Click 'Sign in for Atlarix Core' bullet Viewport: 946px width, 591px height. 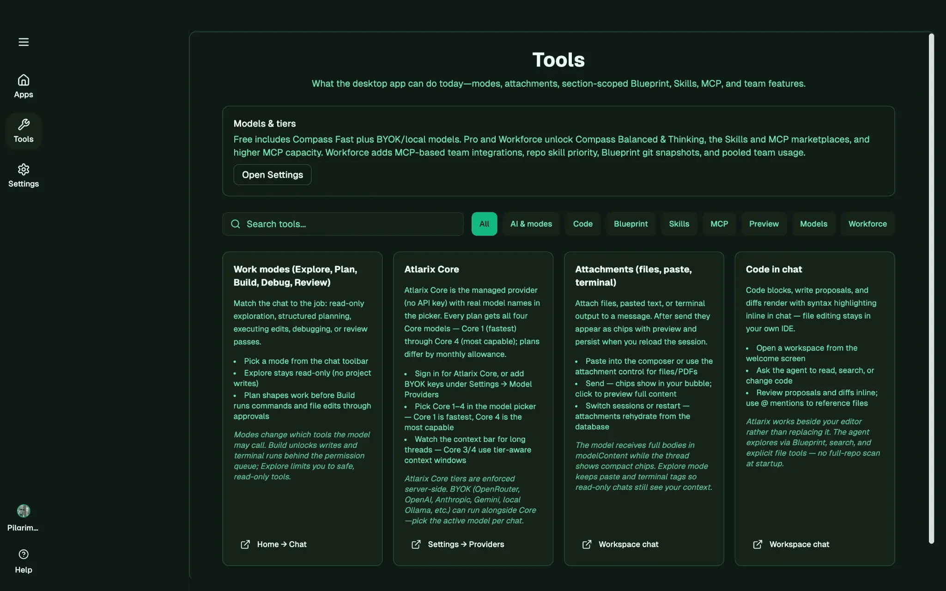point(468,384)
